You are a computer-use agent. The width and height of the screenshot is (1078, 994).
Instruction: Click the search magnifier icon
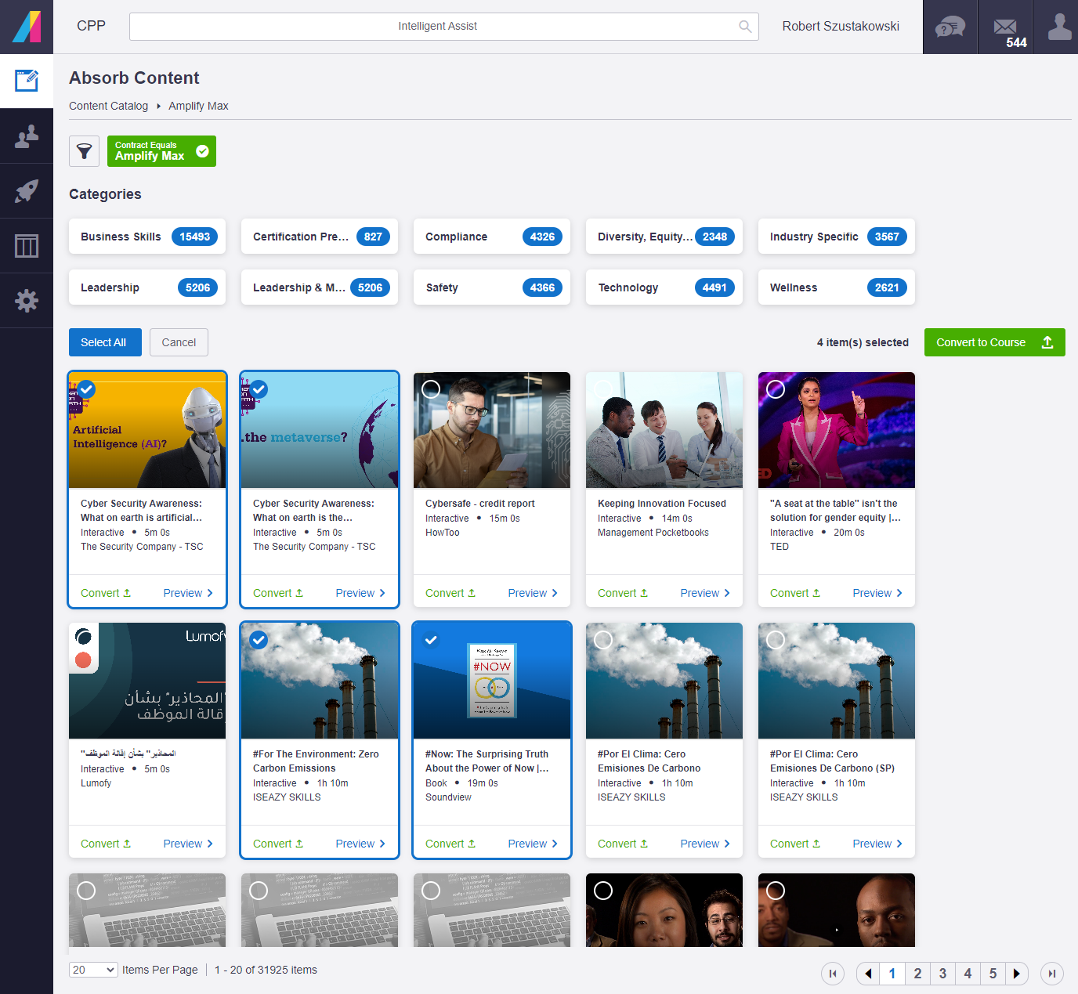tap(745, 27)
